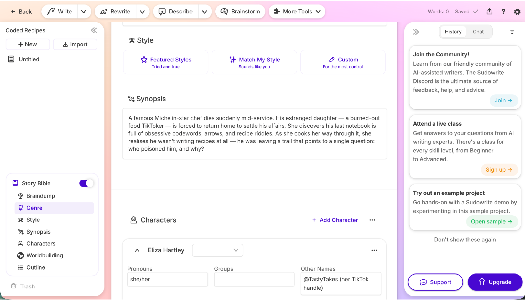
Task: Switch to the Chat tab
Action: (x=478, y=32)
